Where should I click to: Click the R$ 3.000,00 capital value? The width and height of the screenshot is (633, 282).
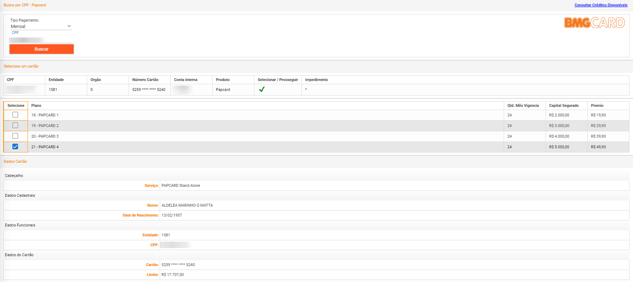559,126
